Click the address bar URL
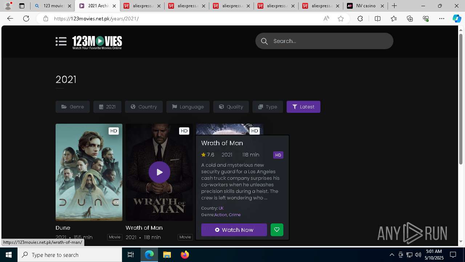 pos(96,19)
